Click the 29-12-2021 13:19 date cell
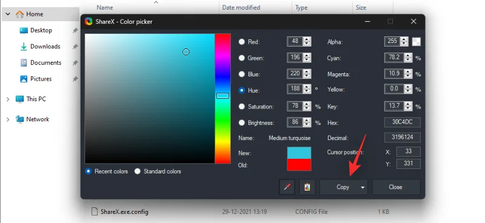The width and height of the screenshot is (485, 223). pyautogui.click(x=244, y=212)
